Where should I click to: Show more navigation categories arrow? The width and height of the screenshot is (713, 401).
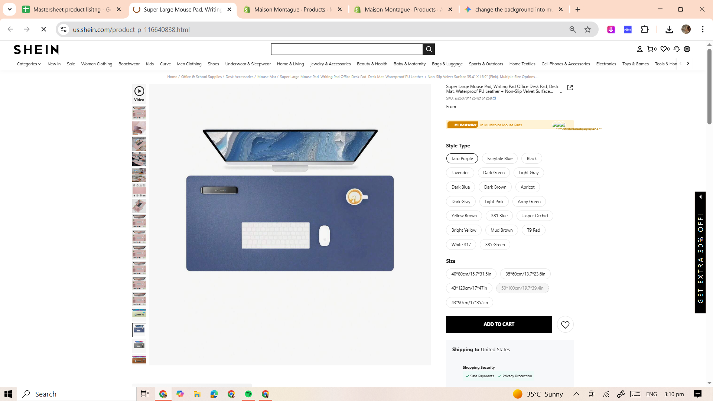point(688,63)
